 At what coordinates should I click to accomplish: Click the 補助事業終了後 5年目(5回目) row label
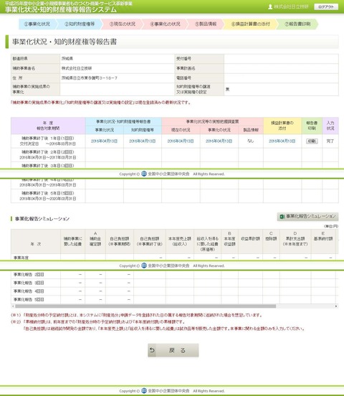(48, 196)
